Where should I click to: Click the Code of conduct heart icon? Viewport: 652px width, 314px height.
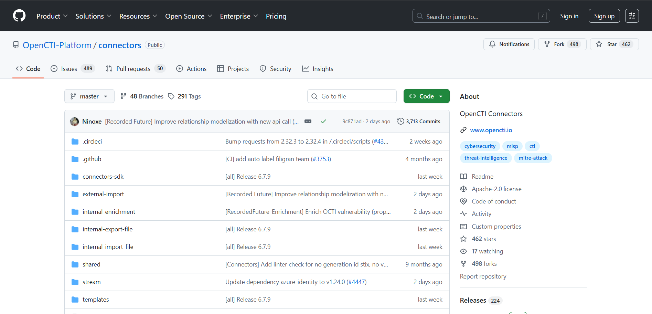463,201
